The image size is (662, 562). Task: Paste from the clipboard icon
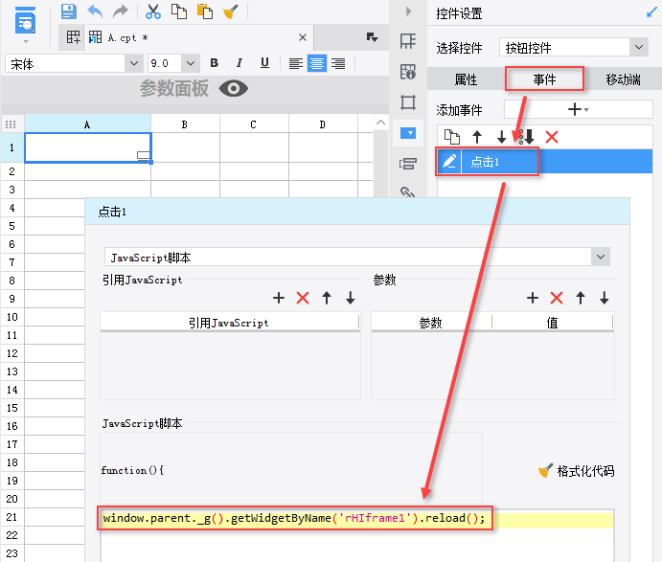point(205,11)
